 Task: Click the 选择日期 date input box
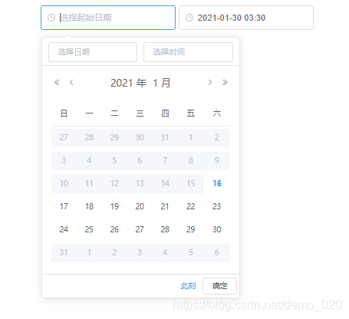pos(93,52)
